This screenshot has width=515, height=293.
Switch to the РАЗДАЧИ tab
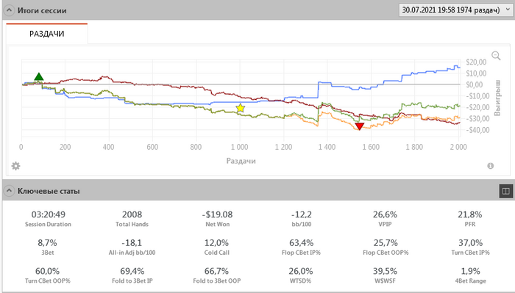click(x=46, y=34)
